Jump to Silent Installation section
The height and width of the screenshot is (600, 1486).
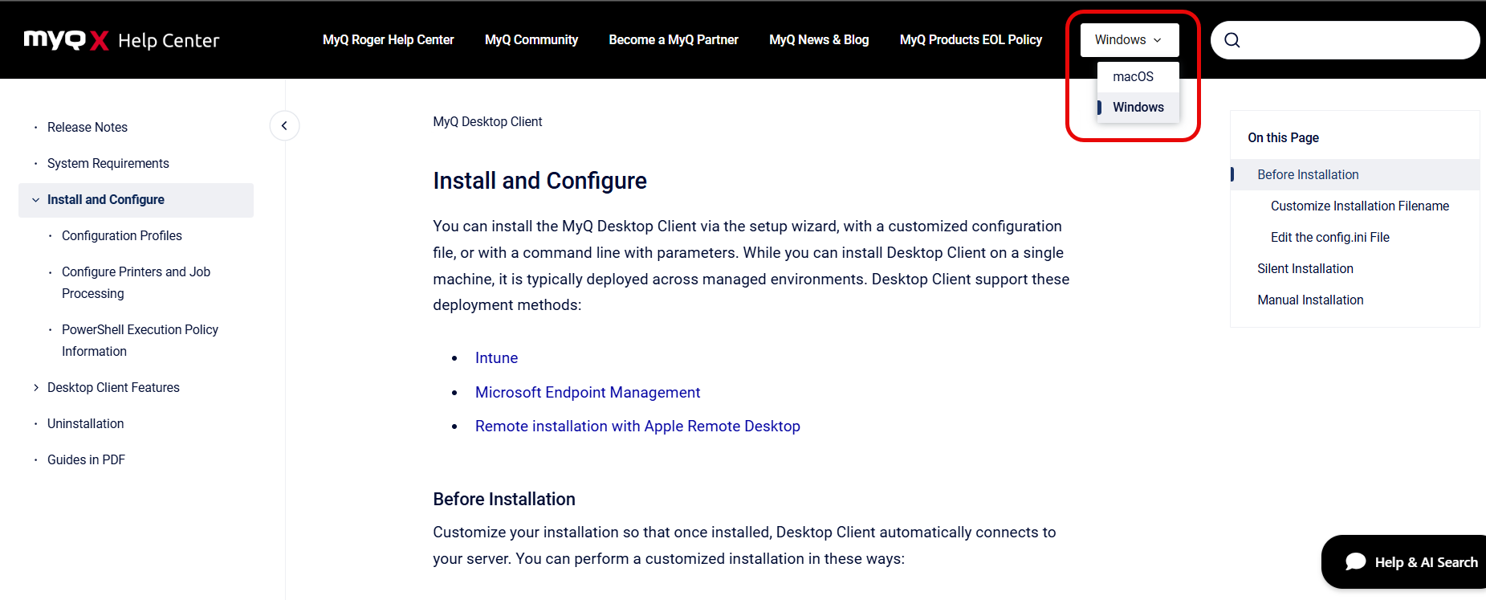pos(1305,269)
